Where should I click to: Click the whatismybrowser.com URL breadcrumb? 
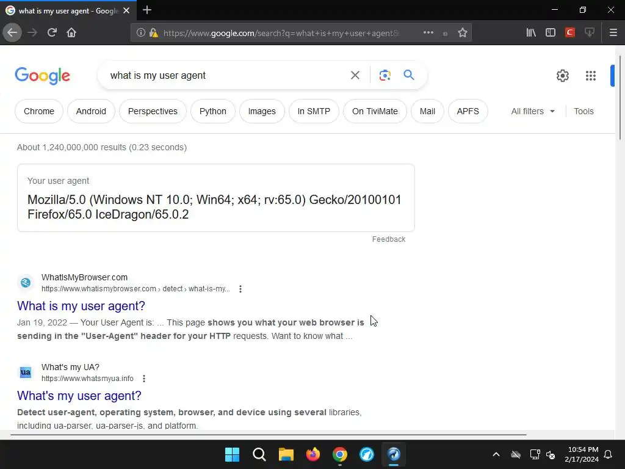(135, 289)
